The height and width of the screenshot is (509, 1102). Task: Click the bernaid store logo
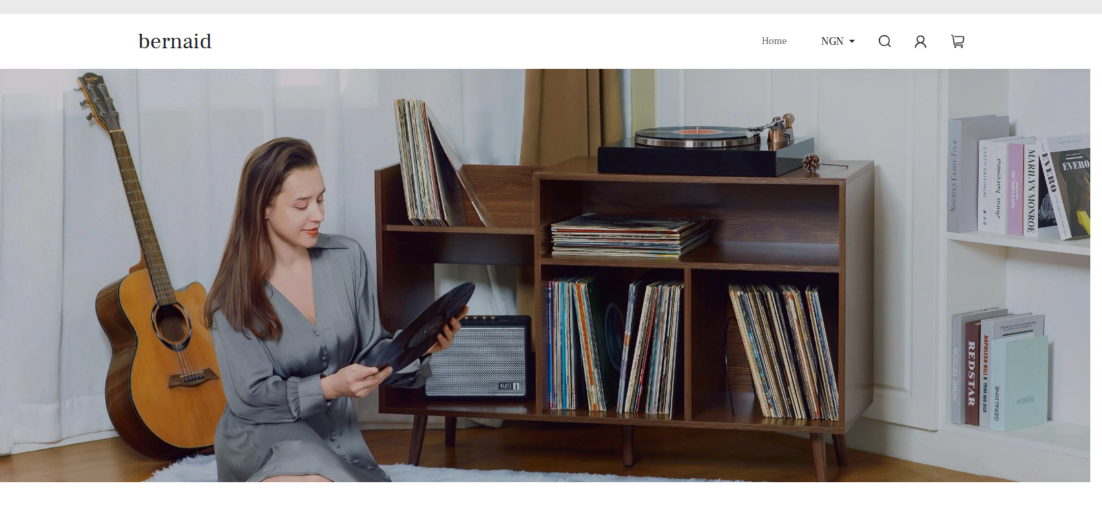tap(175, 41)
